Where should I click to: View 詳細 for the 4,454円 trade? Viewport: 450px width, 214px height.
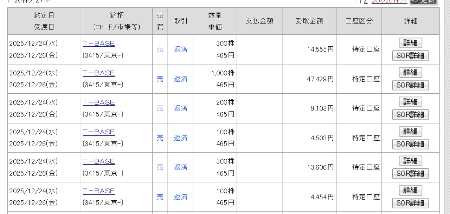click(410, 190)
